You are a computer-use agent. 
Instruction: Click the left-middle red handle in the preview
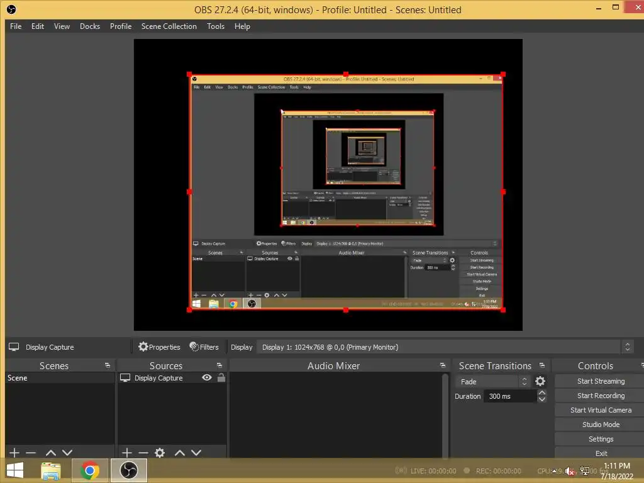tap(189, 192)
